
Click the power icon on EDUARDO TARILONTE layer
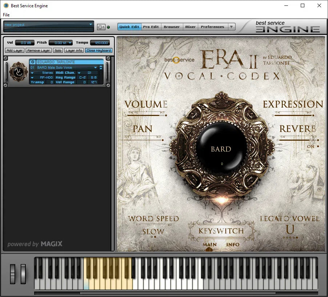[33, 62]
